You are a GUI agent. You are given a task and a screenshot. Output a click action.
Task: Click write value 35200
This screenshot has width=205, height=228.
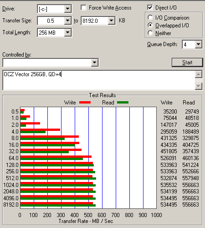click(170, 112)
